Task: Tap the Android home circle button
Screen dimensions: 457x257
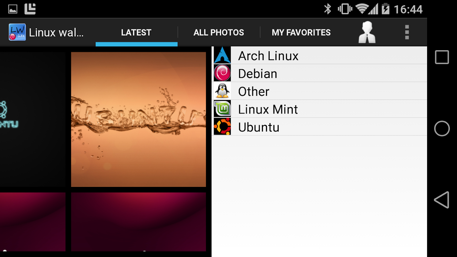Action: pyautogui.click(x=442, y=128)
